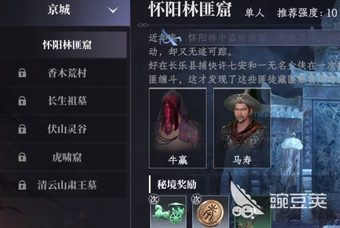Expand the 京城 region dropdown chevron

pyautogui.click(x=113, y=10)
